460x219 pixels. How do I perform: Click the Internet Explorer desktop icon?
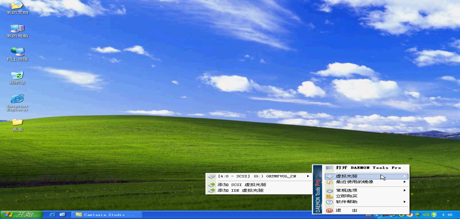point(17,99)
